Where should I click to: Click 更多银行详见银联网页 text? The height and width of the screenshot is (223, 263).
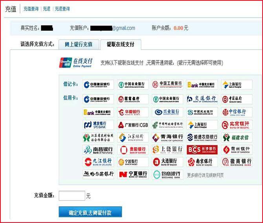[205, 175]
